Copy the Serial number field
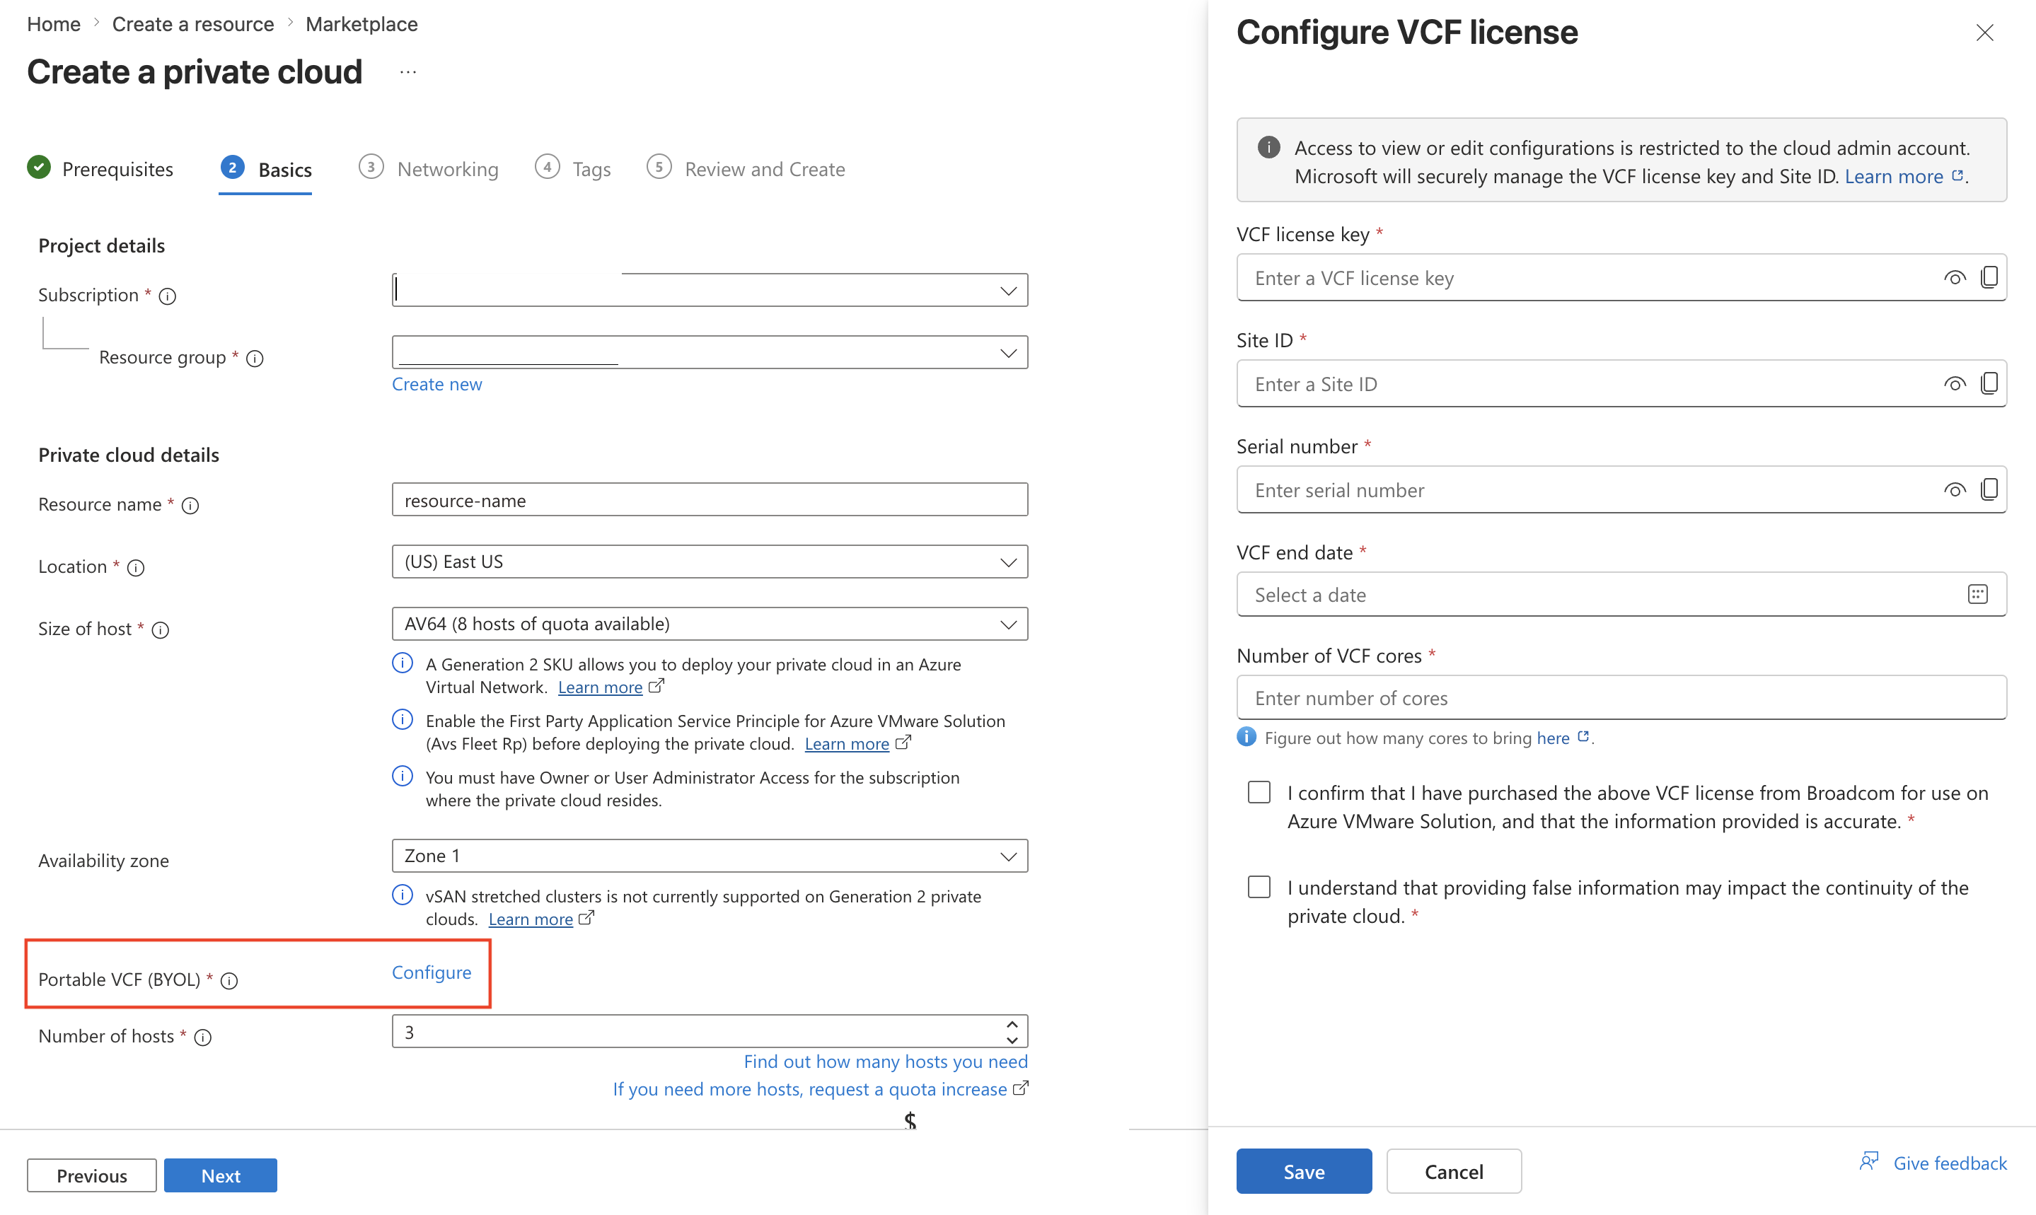 [1989, 489]
